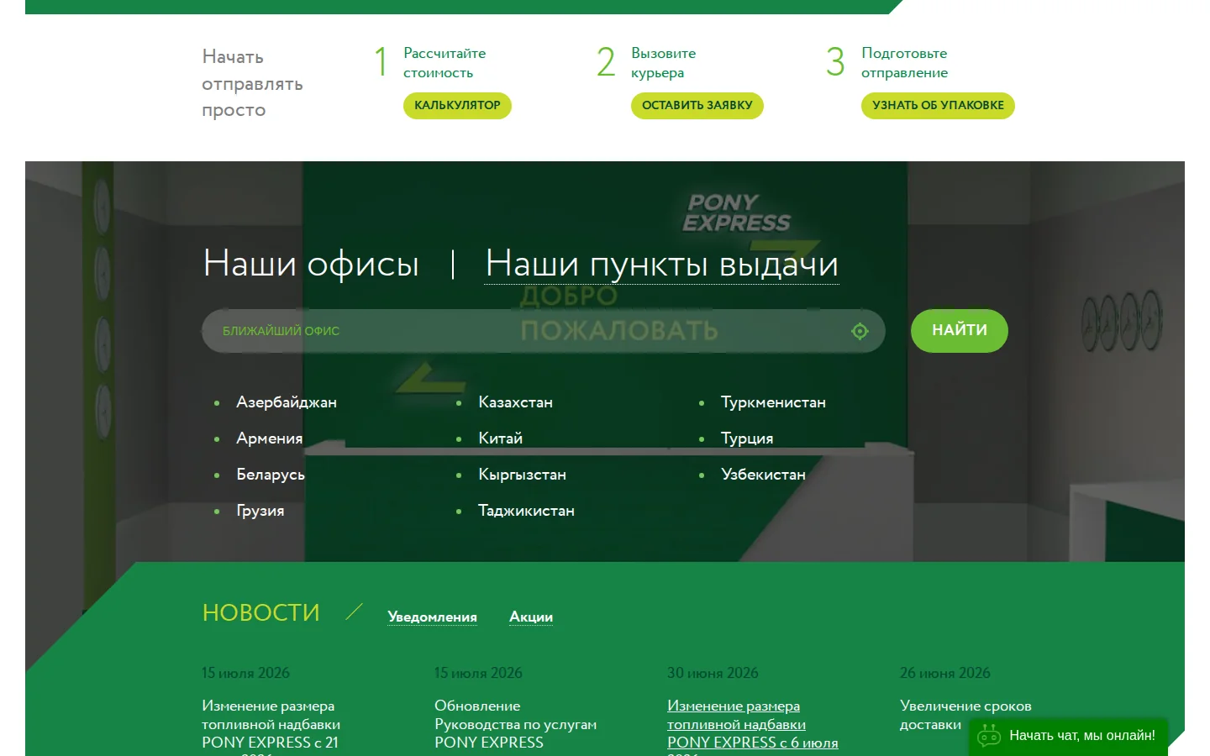Select Беларусь in the country list
1210x756 pixels.
pyautogui.click(x=271, y=475)
